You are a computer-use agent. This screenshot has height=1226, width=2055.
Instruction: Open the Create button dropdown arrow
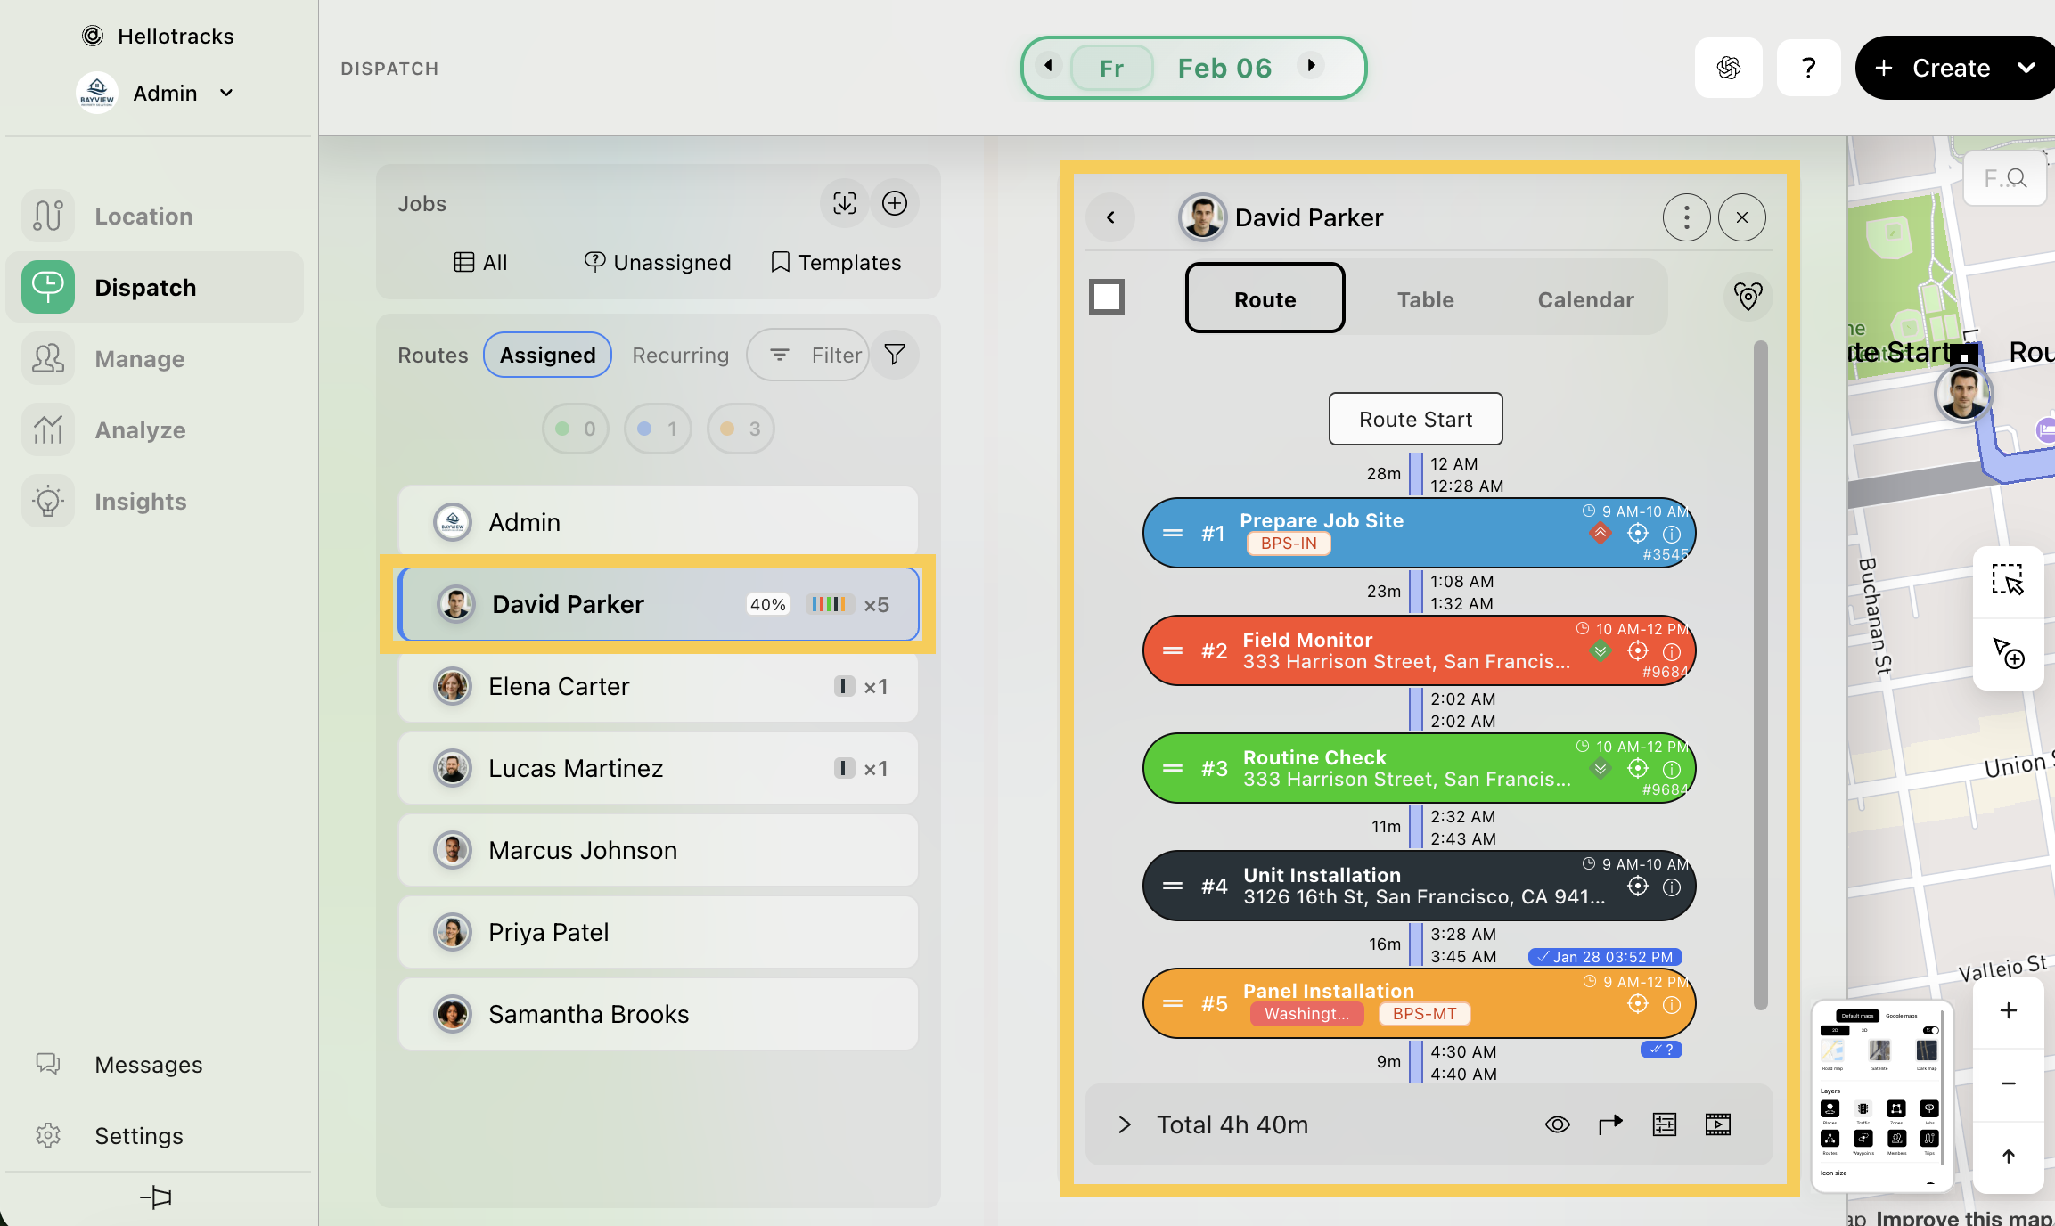[2026, 68]
